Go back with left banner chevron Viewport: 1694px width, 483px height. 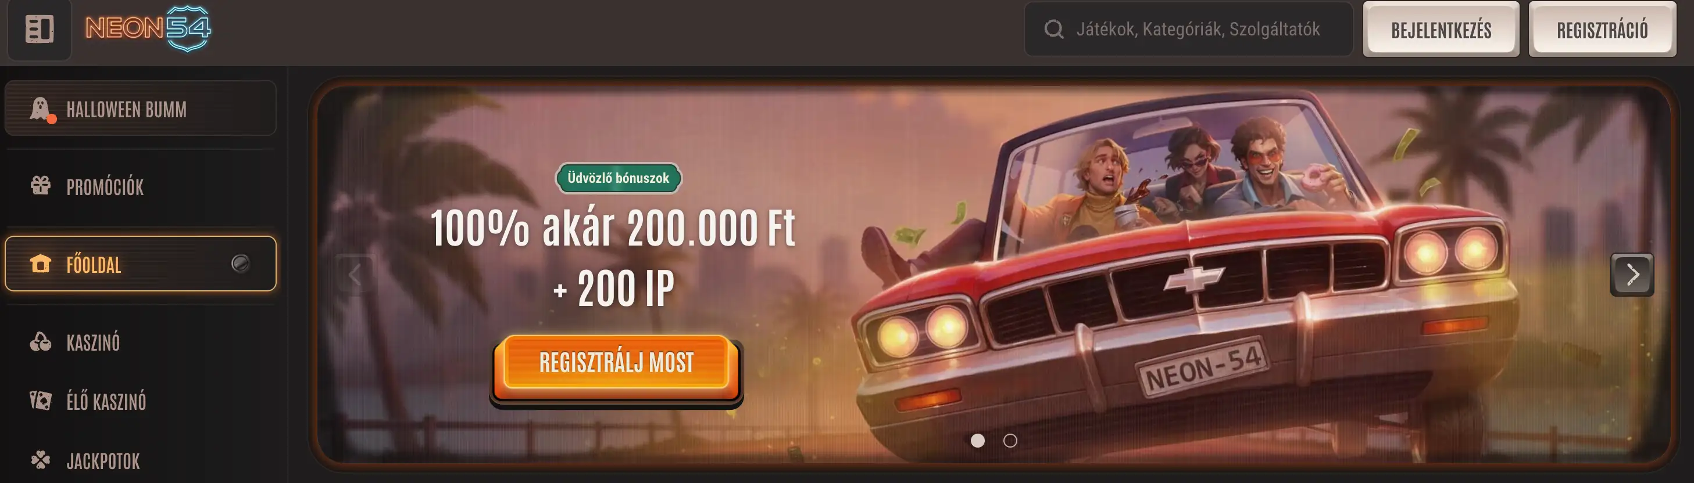coord(355,275)
